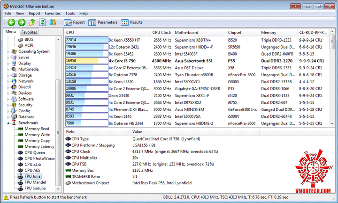Click the Server icon in tree
This screenshot has width=338, height=203.
(14, 58)
